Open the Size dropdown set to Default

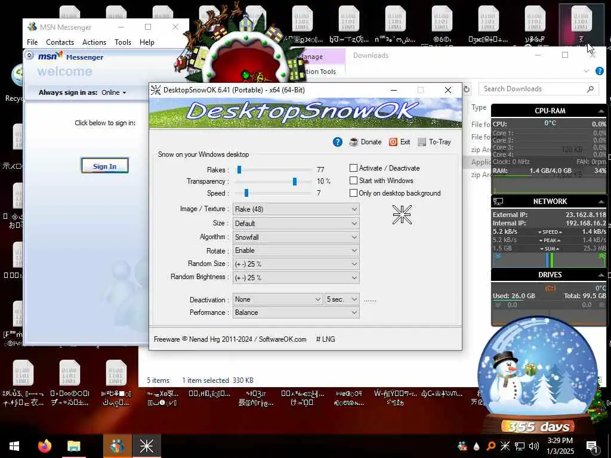296,224
